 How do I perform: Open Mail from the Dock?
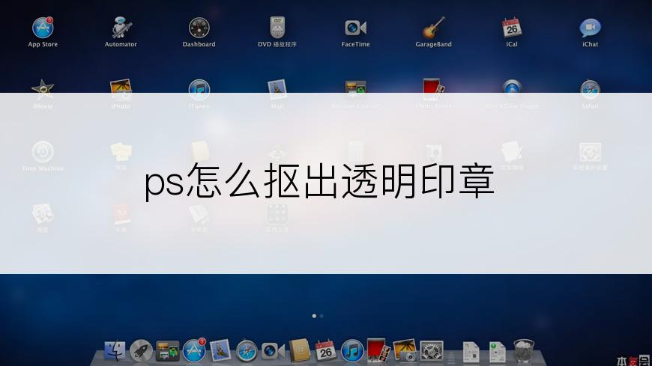tap(220, 350)
